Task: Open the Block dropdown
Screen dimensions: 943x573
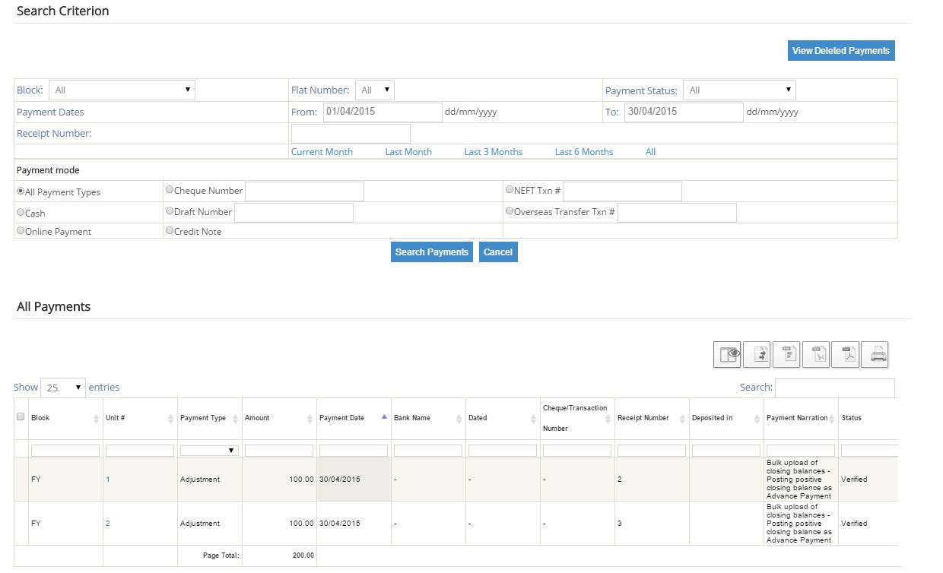Action: pyautogui.click(x=122, y=89)
